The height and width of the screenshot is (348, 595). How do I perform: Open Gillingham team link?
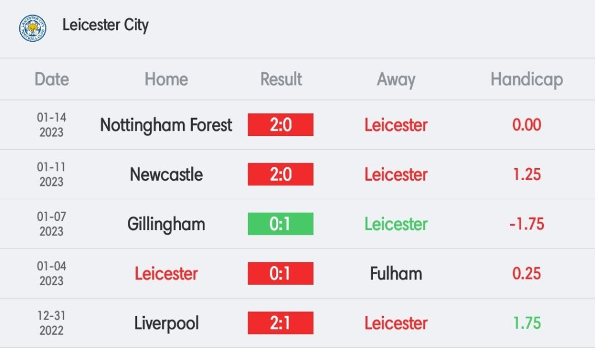tap(166, 224)
